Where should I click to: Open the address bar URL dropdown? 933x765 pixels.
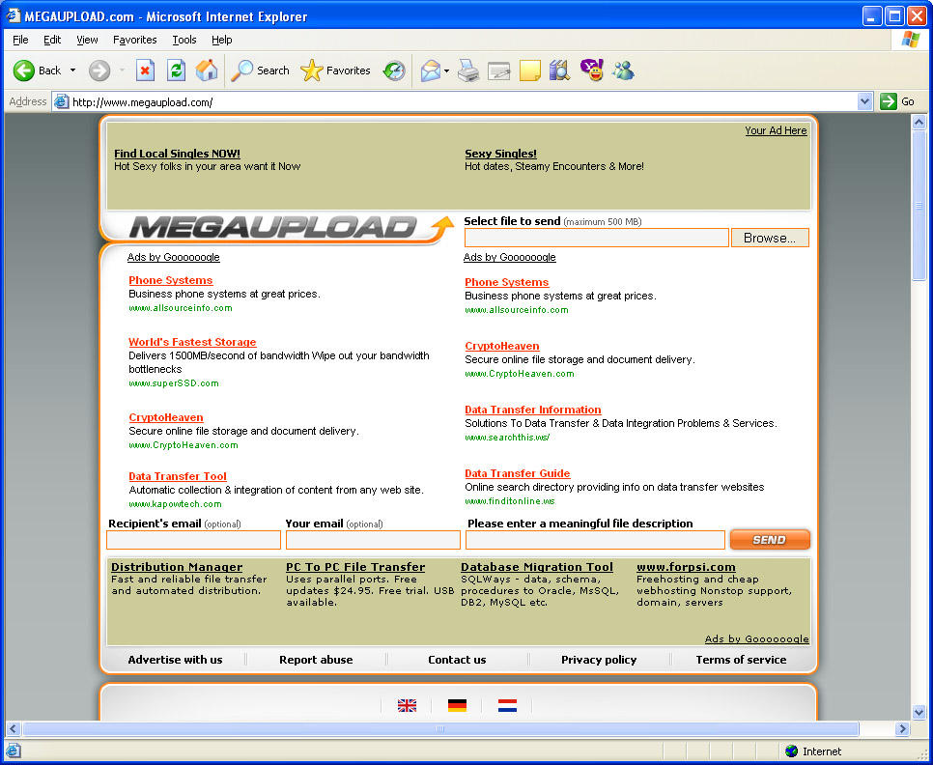(x=864, y=101)
